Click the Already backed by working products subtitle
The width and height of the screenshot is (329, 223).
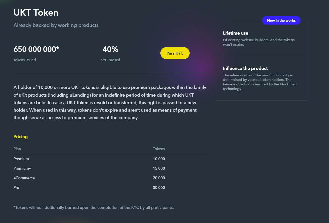coord(56,25)
